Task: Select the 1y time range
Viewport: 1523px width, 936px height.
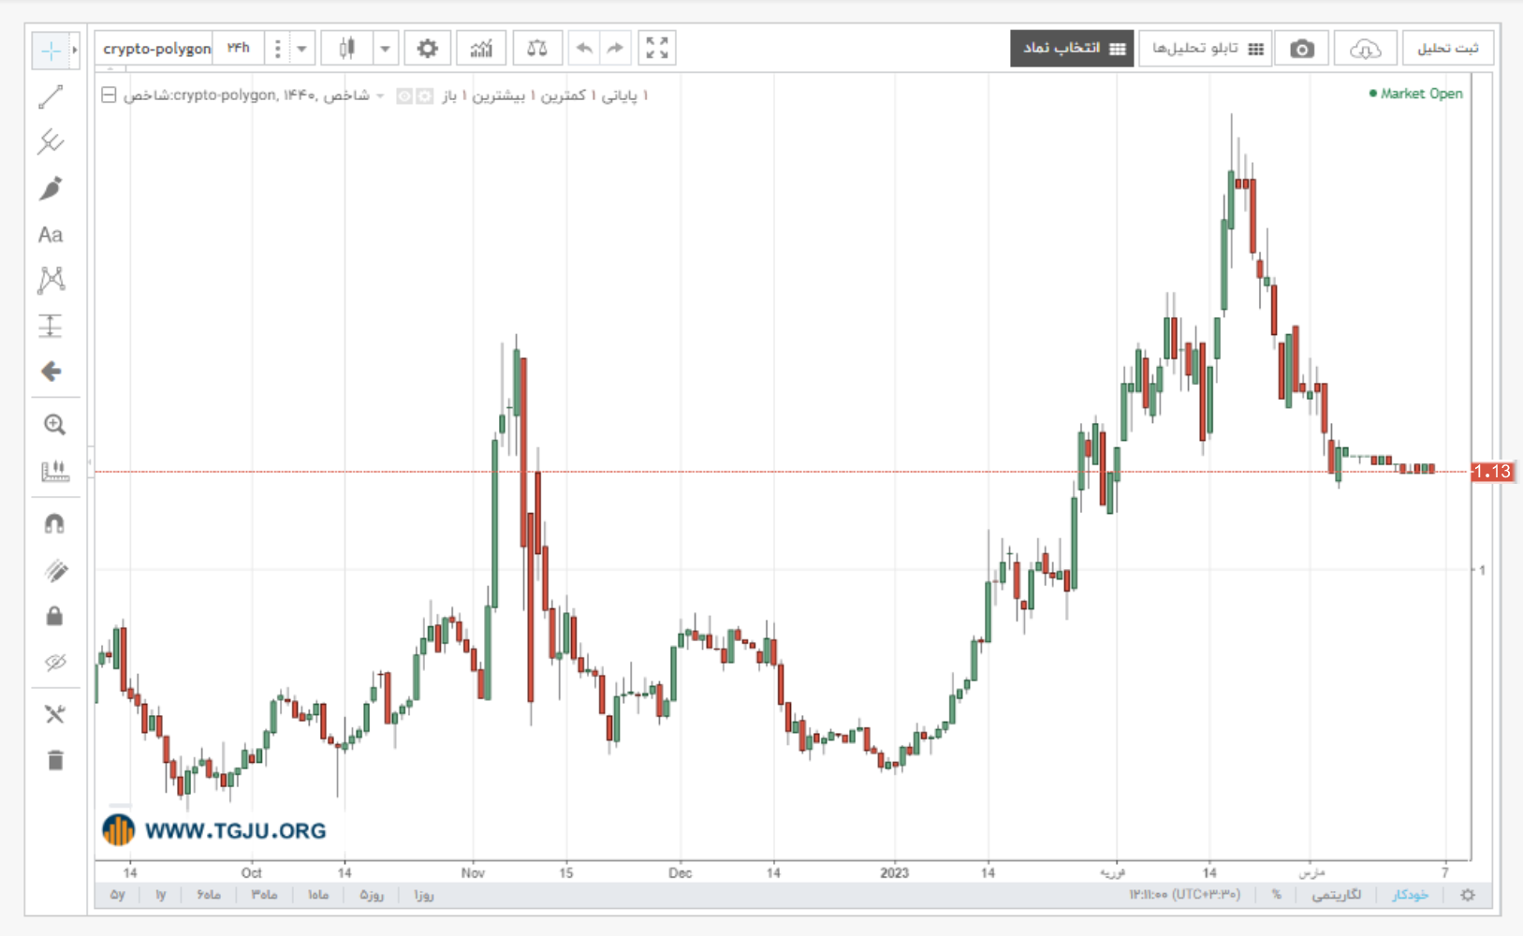Action: 160,895
